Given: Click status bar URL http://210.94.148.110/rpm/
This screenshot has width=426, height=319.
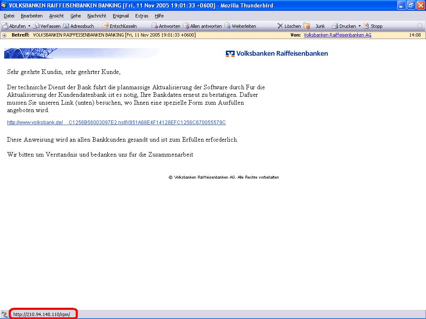Looking at the screenshot, I should click(42, 314).
